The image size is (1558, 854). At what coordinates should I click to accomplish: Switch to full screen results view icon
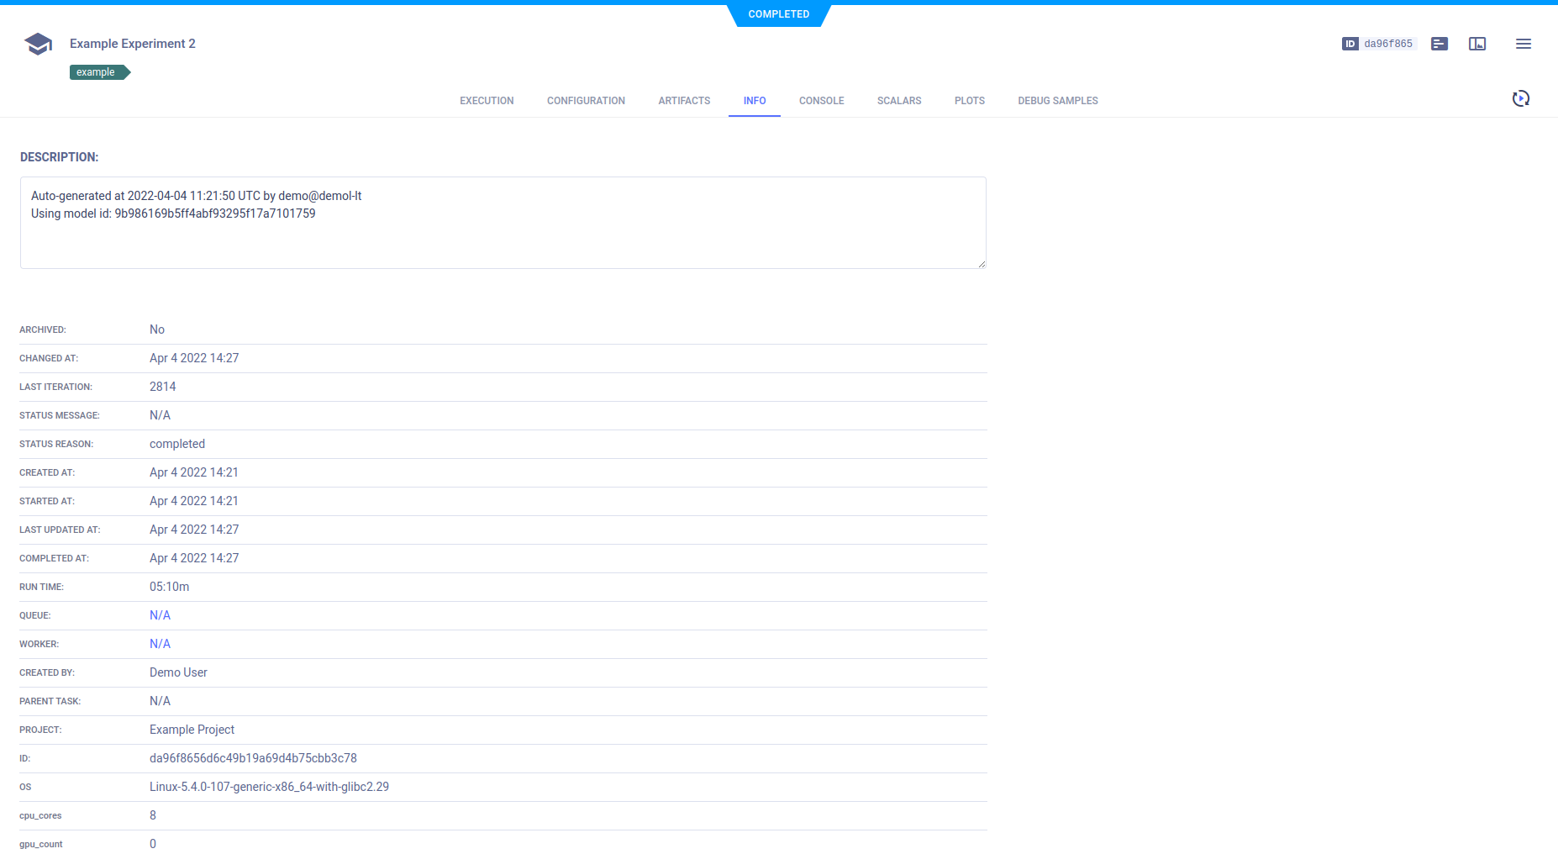pyautogui.click(x=1477, y=43)
